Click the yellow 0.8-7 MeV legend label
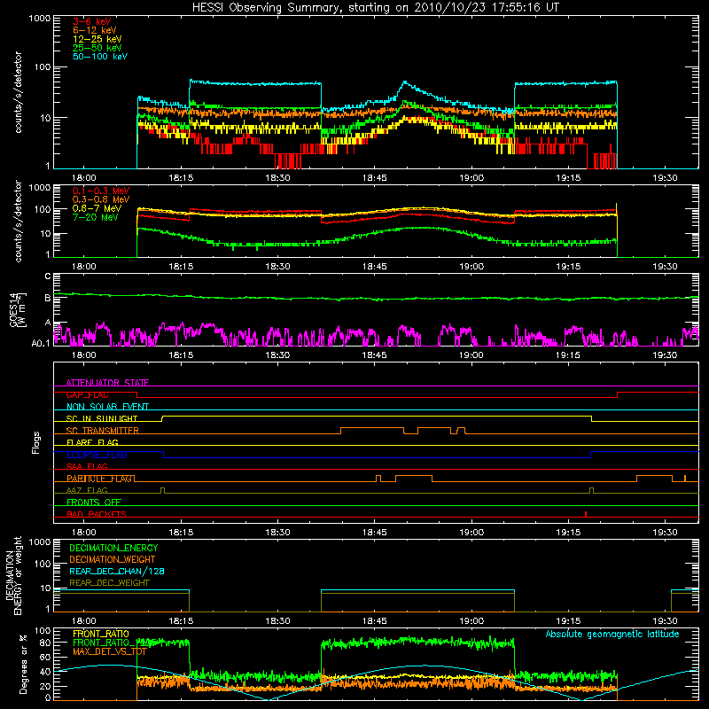Image resolution: width=709 pixels, height=709 pixels. [97, 208]
